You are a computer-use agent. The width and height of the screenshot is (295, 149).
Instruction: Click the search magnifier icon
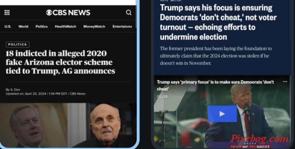tap(129, 13)
